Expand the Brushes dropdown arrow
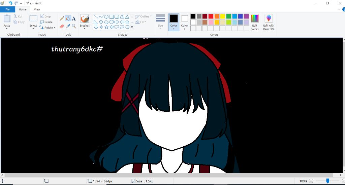This screenshot has height=185, width=345. click(85, 29)
